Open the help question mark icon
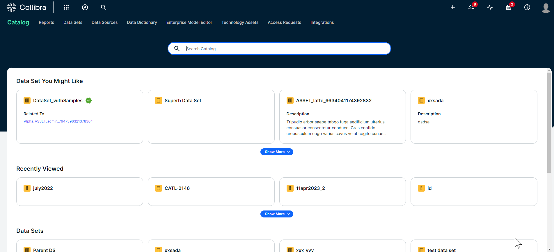 [527, 7]
